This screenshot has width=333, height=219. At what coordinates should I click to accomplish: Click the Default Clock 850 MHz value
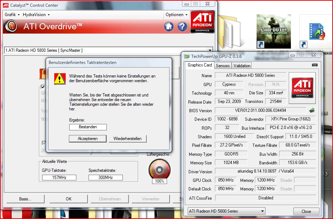click(x=226, y=189)
